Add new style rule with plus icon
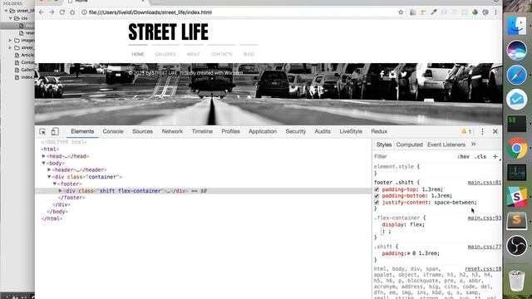The width and height of the screenshot is (532, 299). click(x=495, y=156)
